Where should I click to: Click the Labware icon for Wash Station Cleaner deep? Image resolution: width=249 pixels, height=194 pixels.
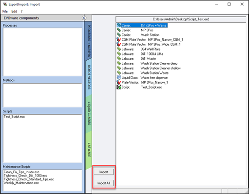[x=119, y=63]
